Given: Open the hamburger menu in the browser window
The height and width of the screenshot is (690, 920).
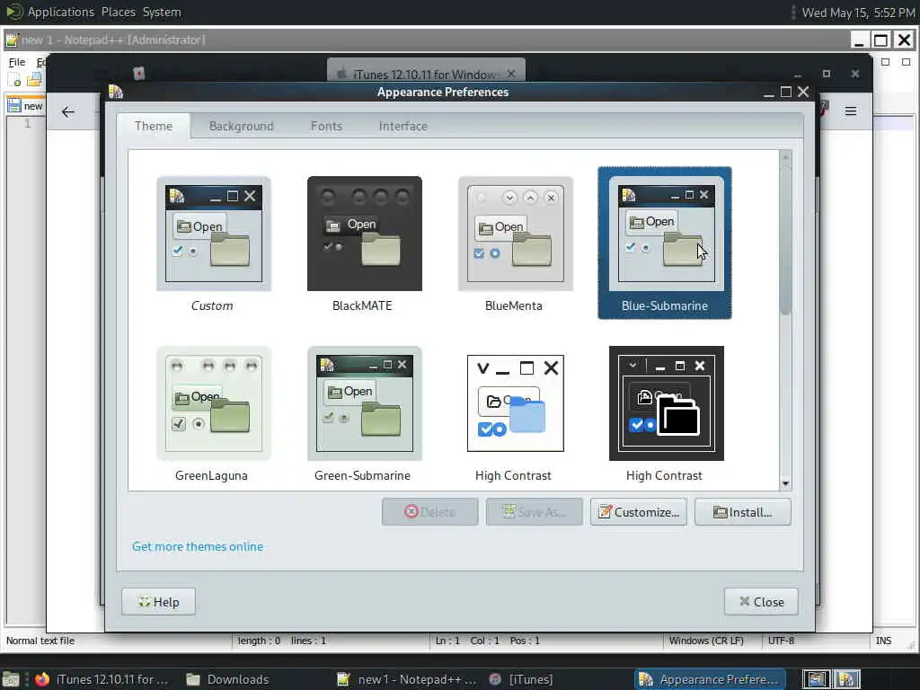Looking at the screenshot, I should coord(851,111).
